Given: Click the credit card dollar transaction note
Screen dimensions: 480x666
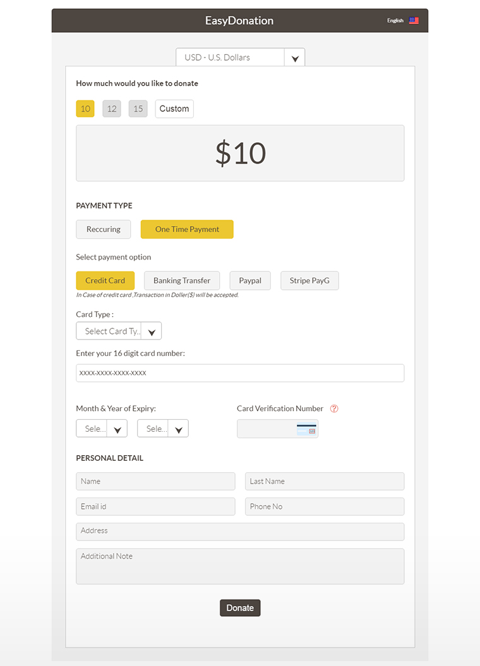Looking at the screenshot, I should 157,295.
